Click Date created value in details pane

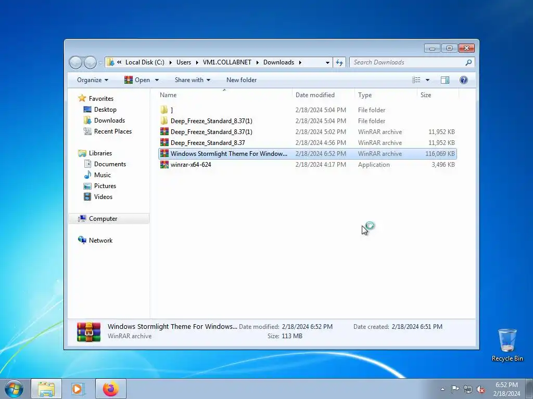pyautogui.click(x=417, y=327)
